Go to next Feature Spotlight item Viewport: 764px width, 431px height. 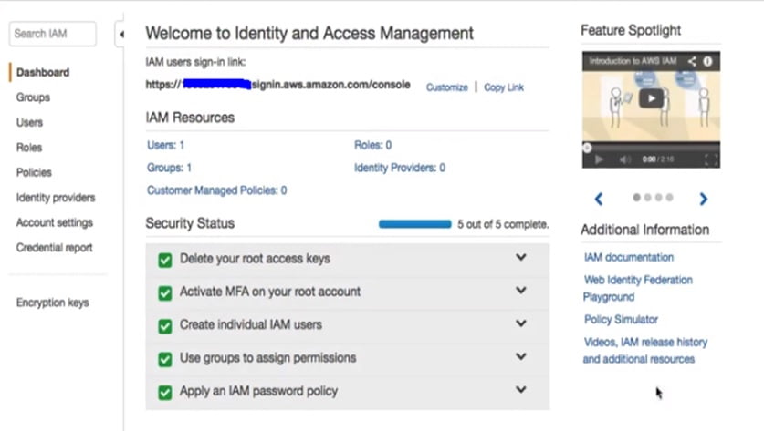tap(703, 199)
